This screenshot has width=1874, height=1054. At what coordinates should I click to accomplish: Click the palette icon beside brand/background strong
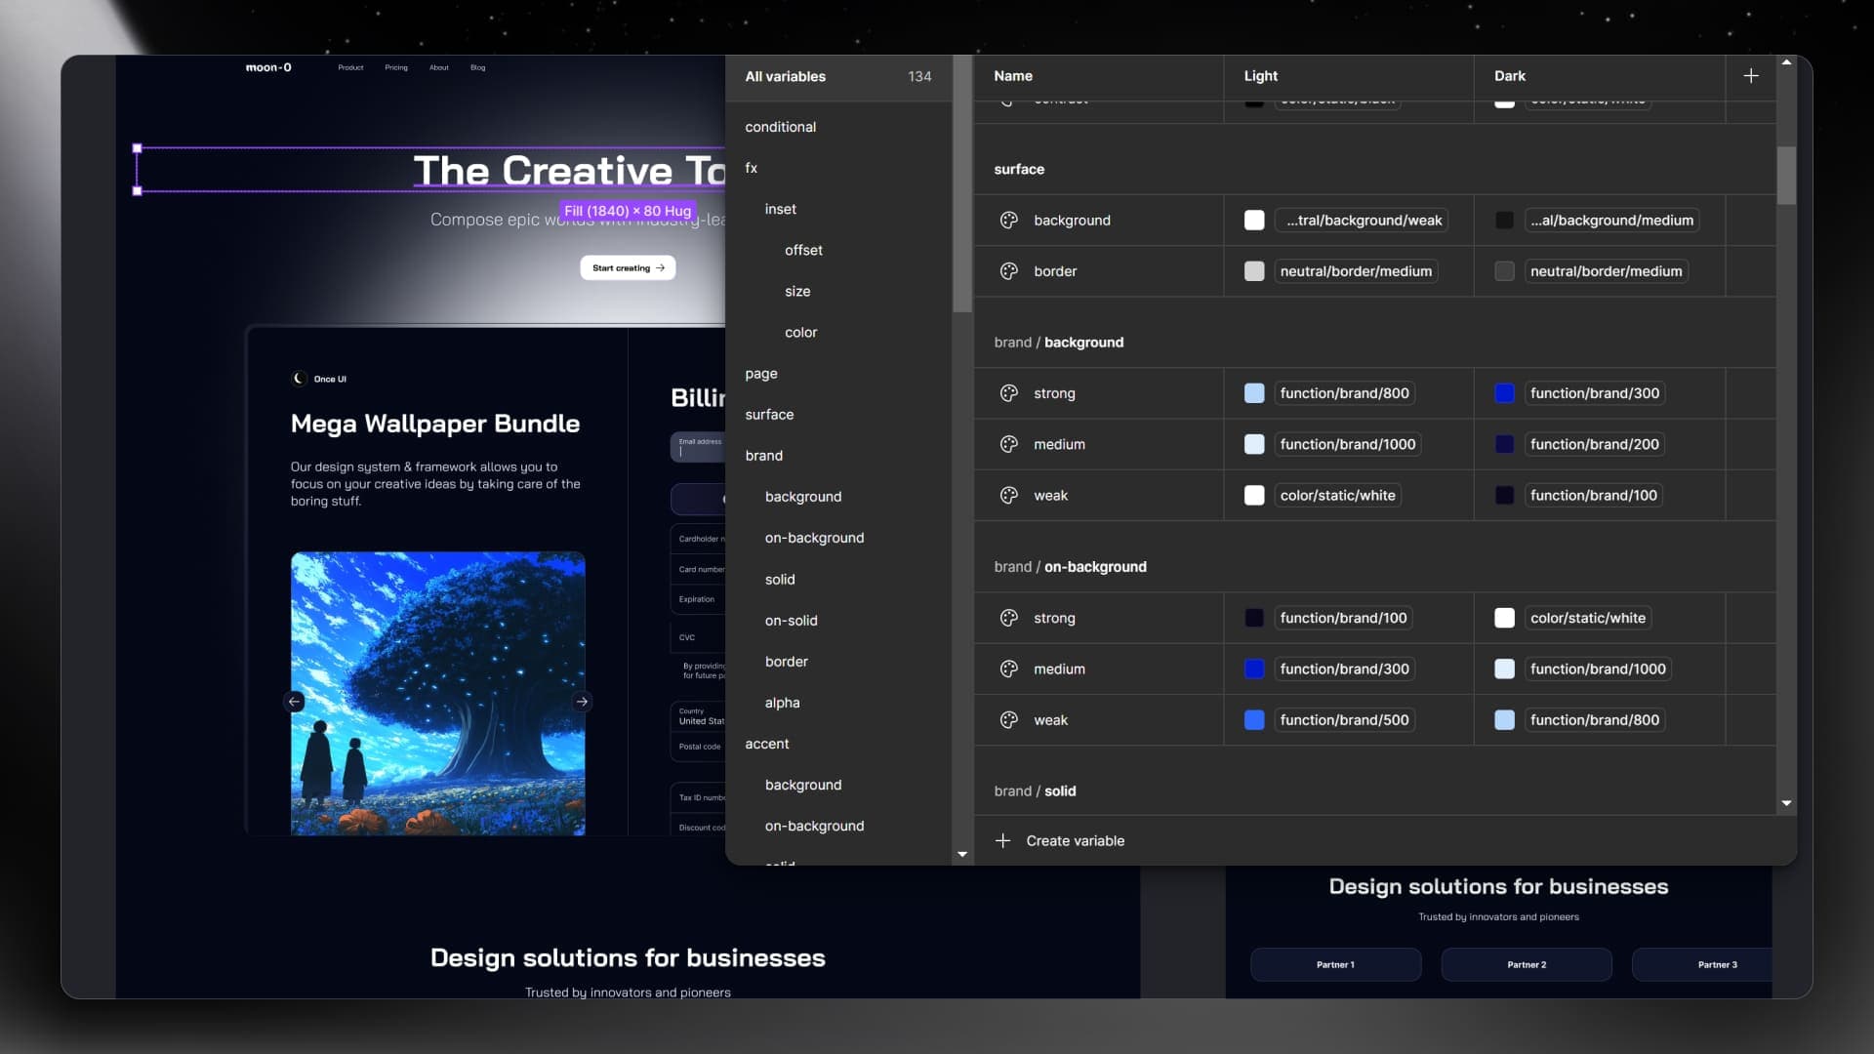tap(1010, 393)
